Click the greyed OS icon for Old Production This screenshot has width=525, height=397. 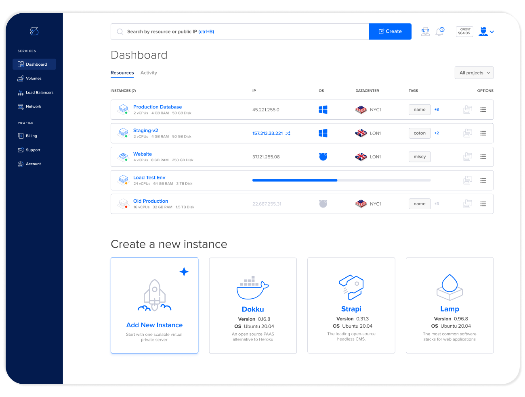pyautogui.click(x=323, y=204)
